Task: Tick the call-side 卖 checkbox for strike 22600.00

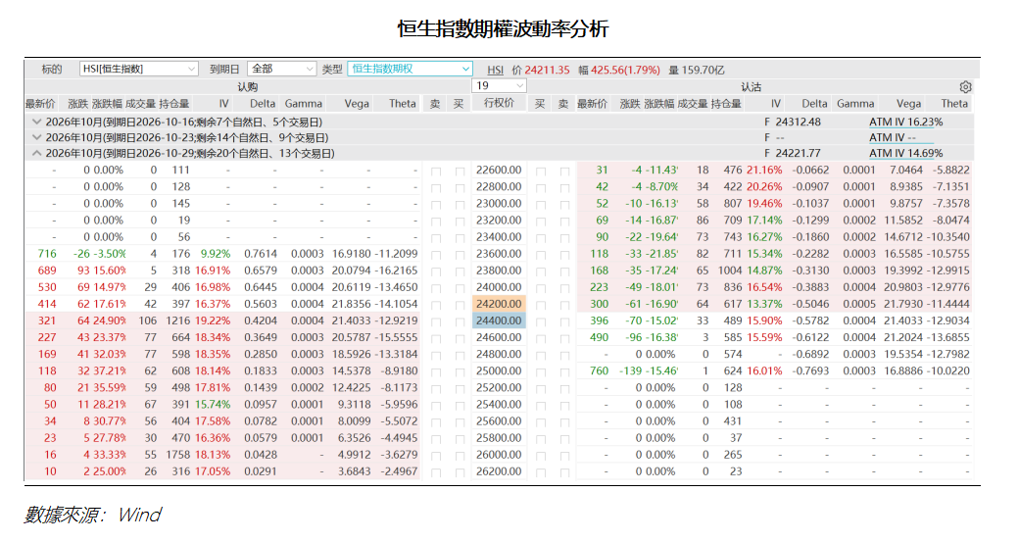Action: (x=435, y=171)
